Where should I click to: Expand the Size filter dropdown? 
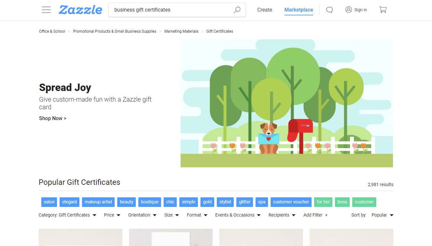(172, 215)
